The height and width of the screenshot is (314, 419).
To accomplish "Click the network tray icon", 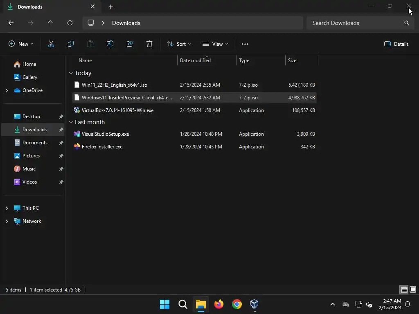I will tap(358, 304).
